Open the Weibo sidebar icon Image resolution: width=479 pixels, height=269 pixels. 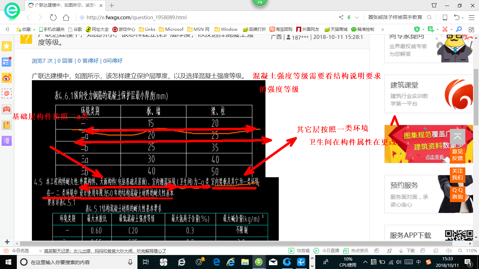point(7,78)
